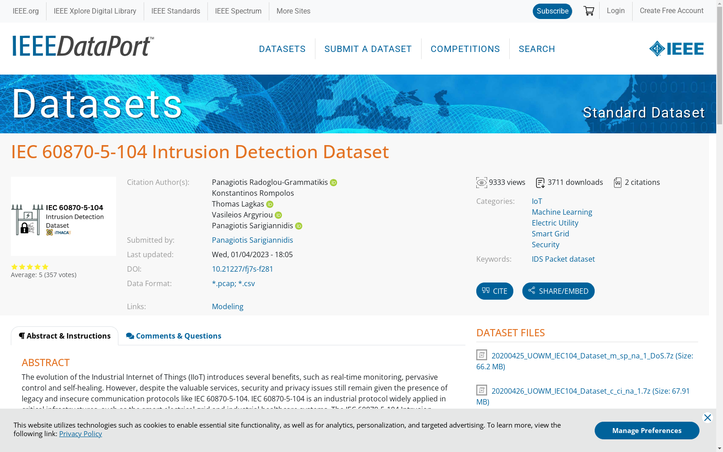
Task: Open the SEARCH menu item
Action: [x=537, y=49]
